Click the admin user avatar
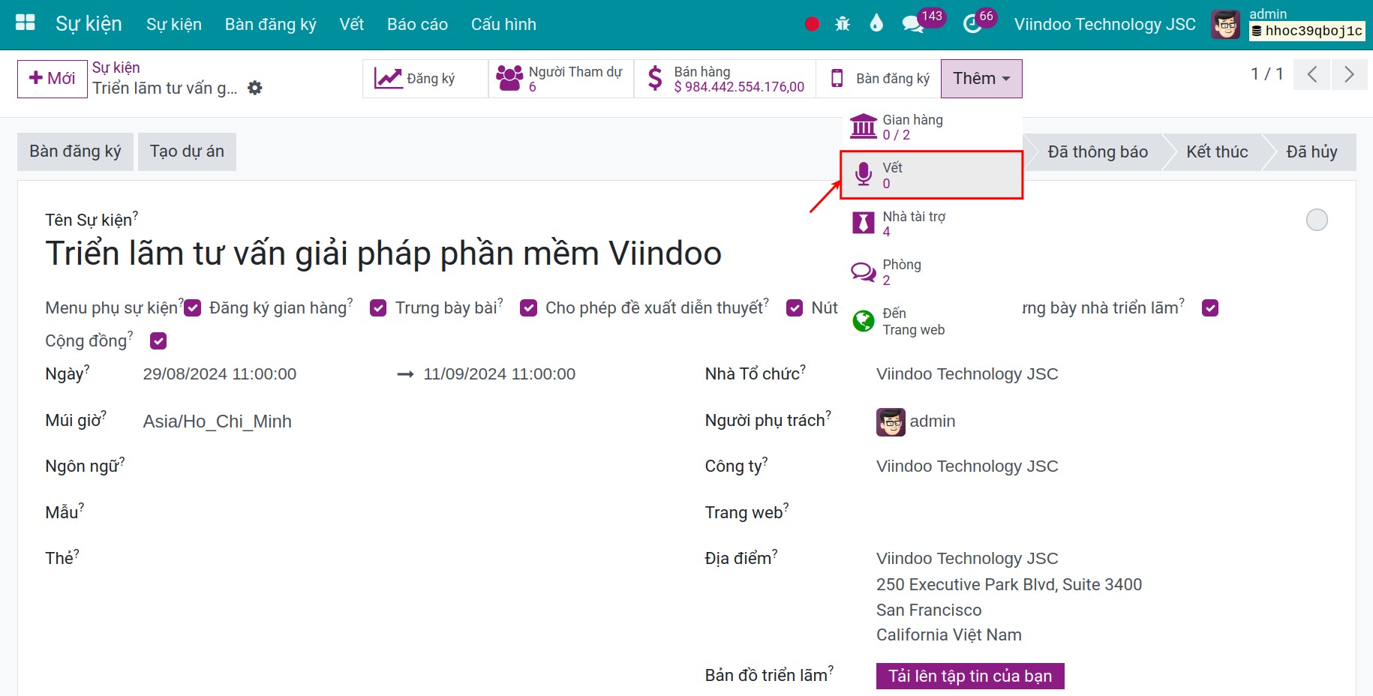1373x696 pixels. tap(1226, 25)
